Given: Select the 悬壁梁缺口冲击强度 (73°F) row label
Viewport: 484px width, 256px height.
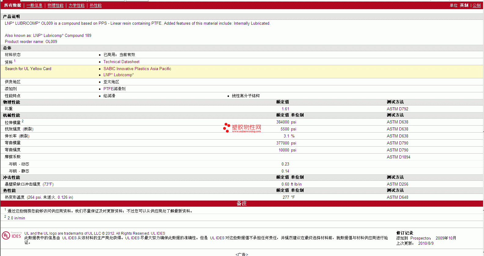Looking at the screenshot, I should click(29, 184).
